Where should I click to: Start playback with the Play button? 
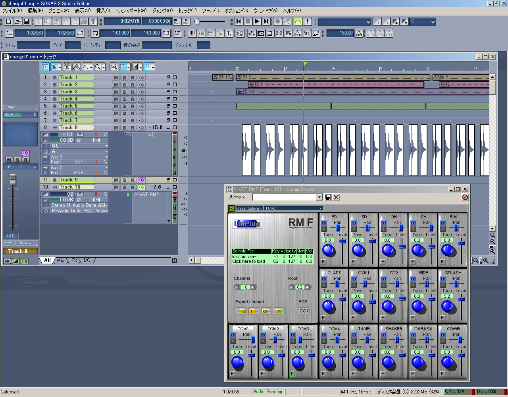point(257,21)
